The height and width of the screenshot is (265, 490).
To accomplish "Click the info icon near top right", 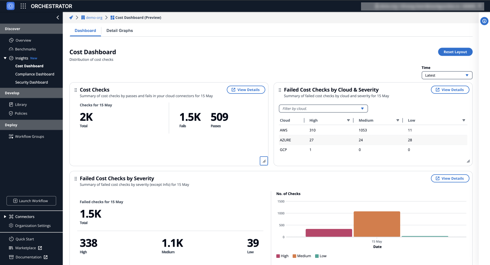I will pyautogui.click(x=484, y=21).
